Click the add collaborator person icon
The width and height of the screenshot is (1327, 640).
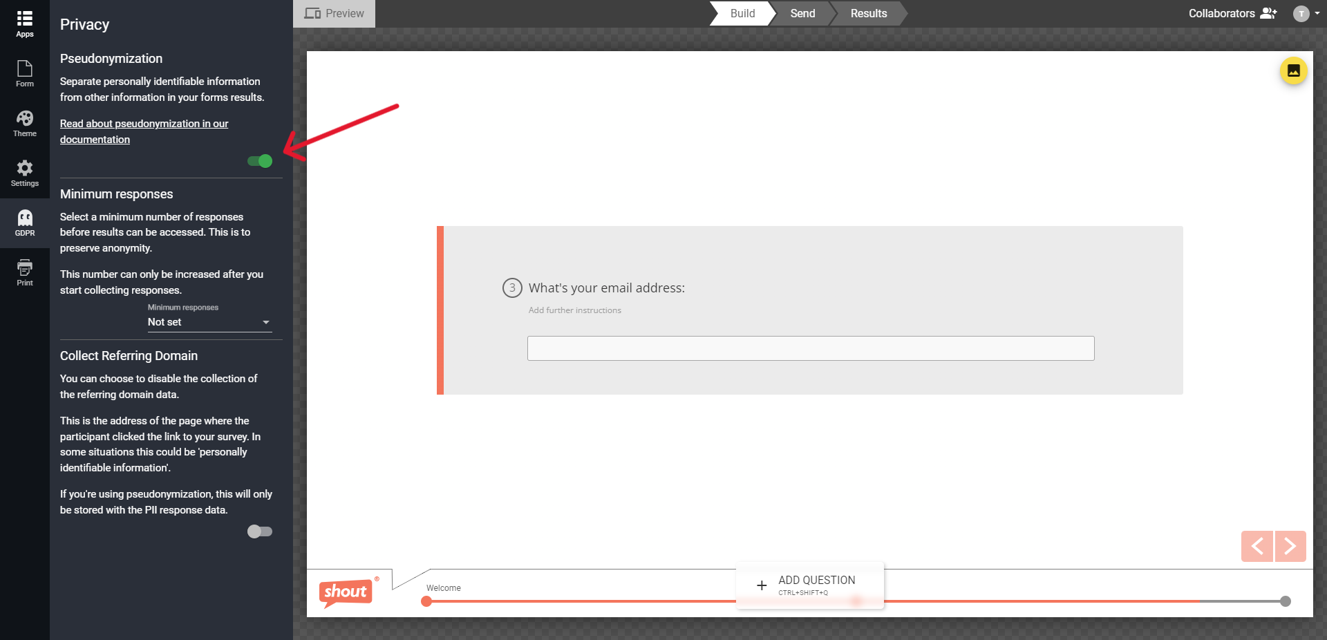point(1268,13)
